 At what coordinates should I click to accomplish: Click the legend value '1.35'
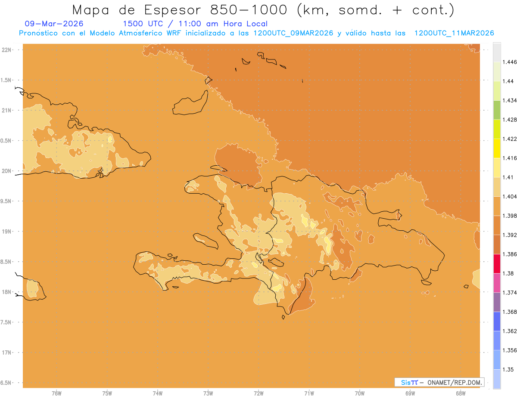tap(508, 369)
